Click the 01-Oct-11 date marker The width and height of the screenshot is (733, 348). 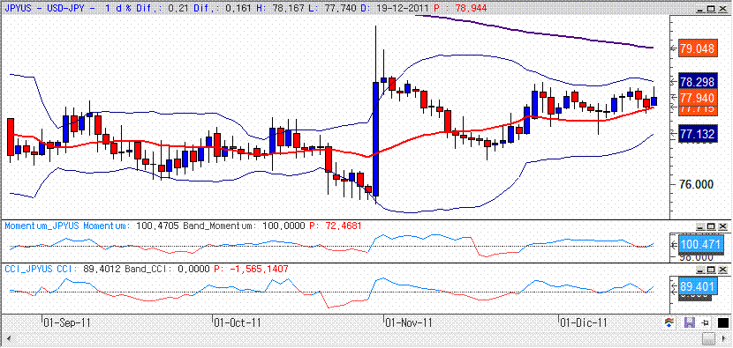(238, 322)
